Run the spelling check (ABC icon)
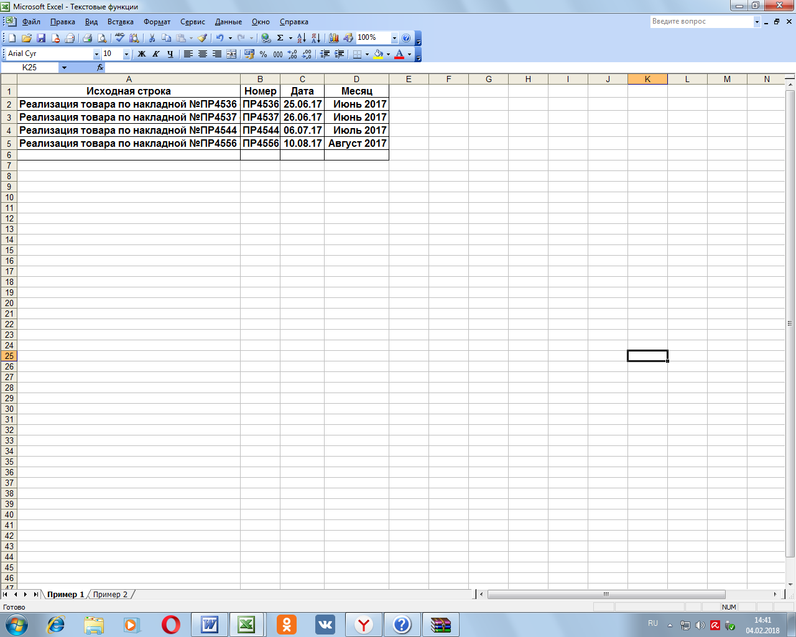Screen dimensions: 796x637 click(119, 38)
